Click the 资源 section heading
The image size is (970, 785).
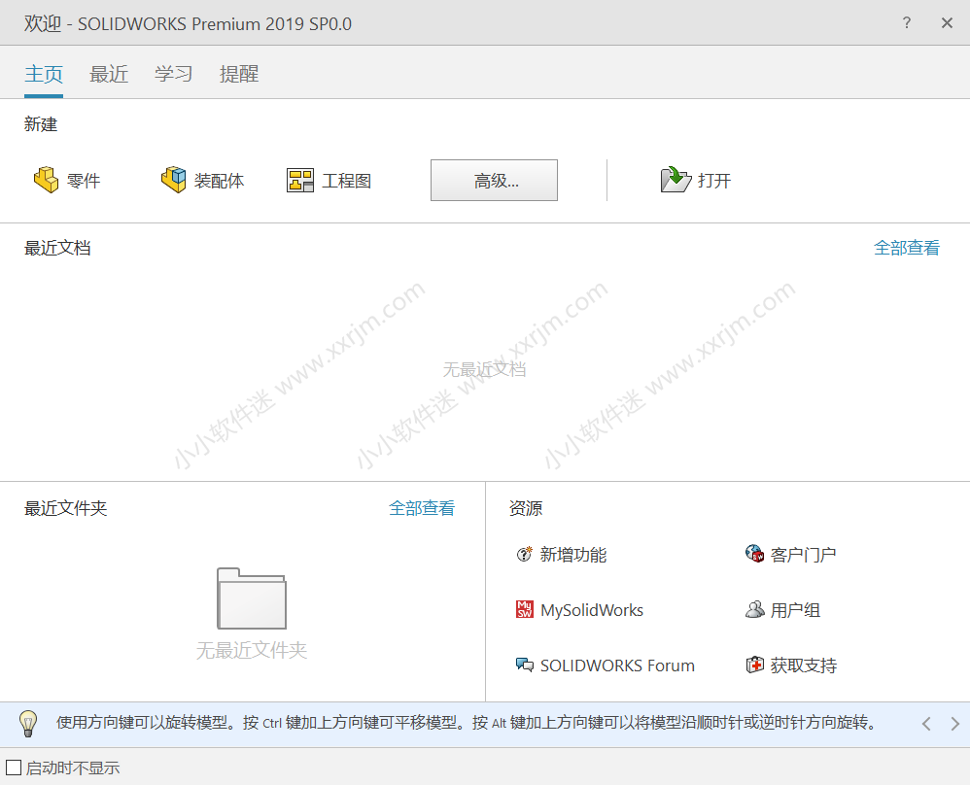(526, 508)
